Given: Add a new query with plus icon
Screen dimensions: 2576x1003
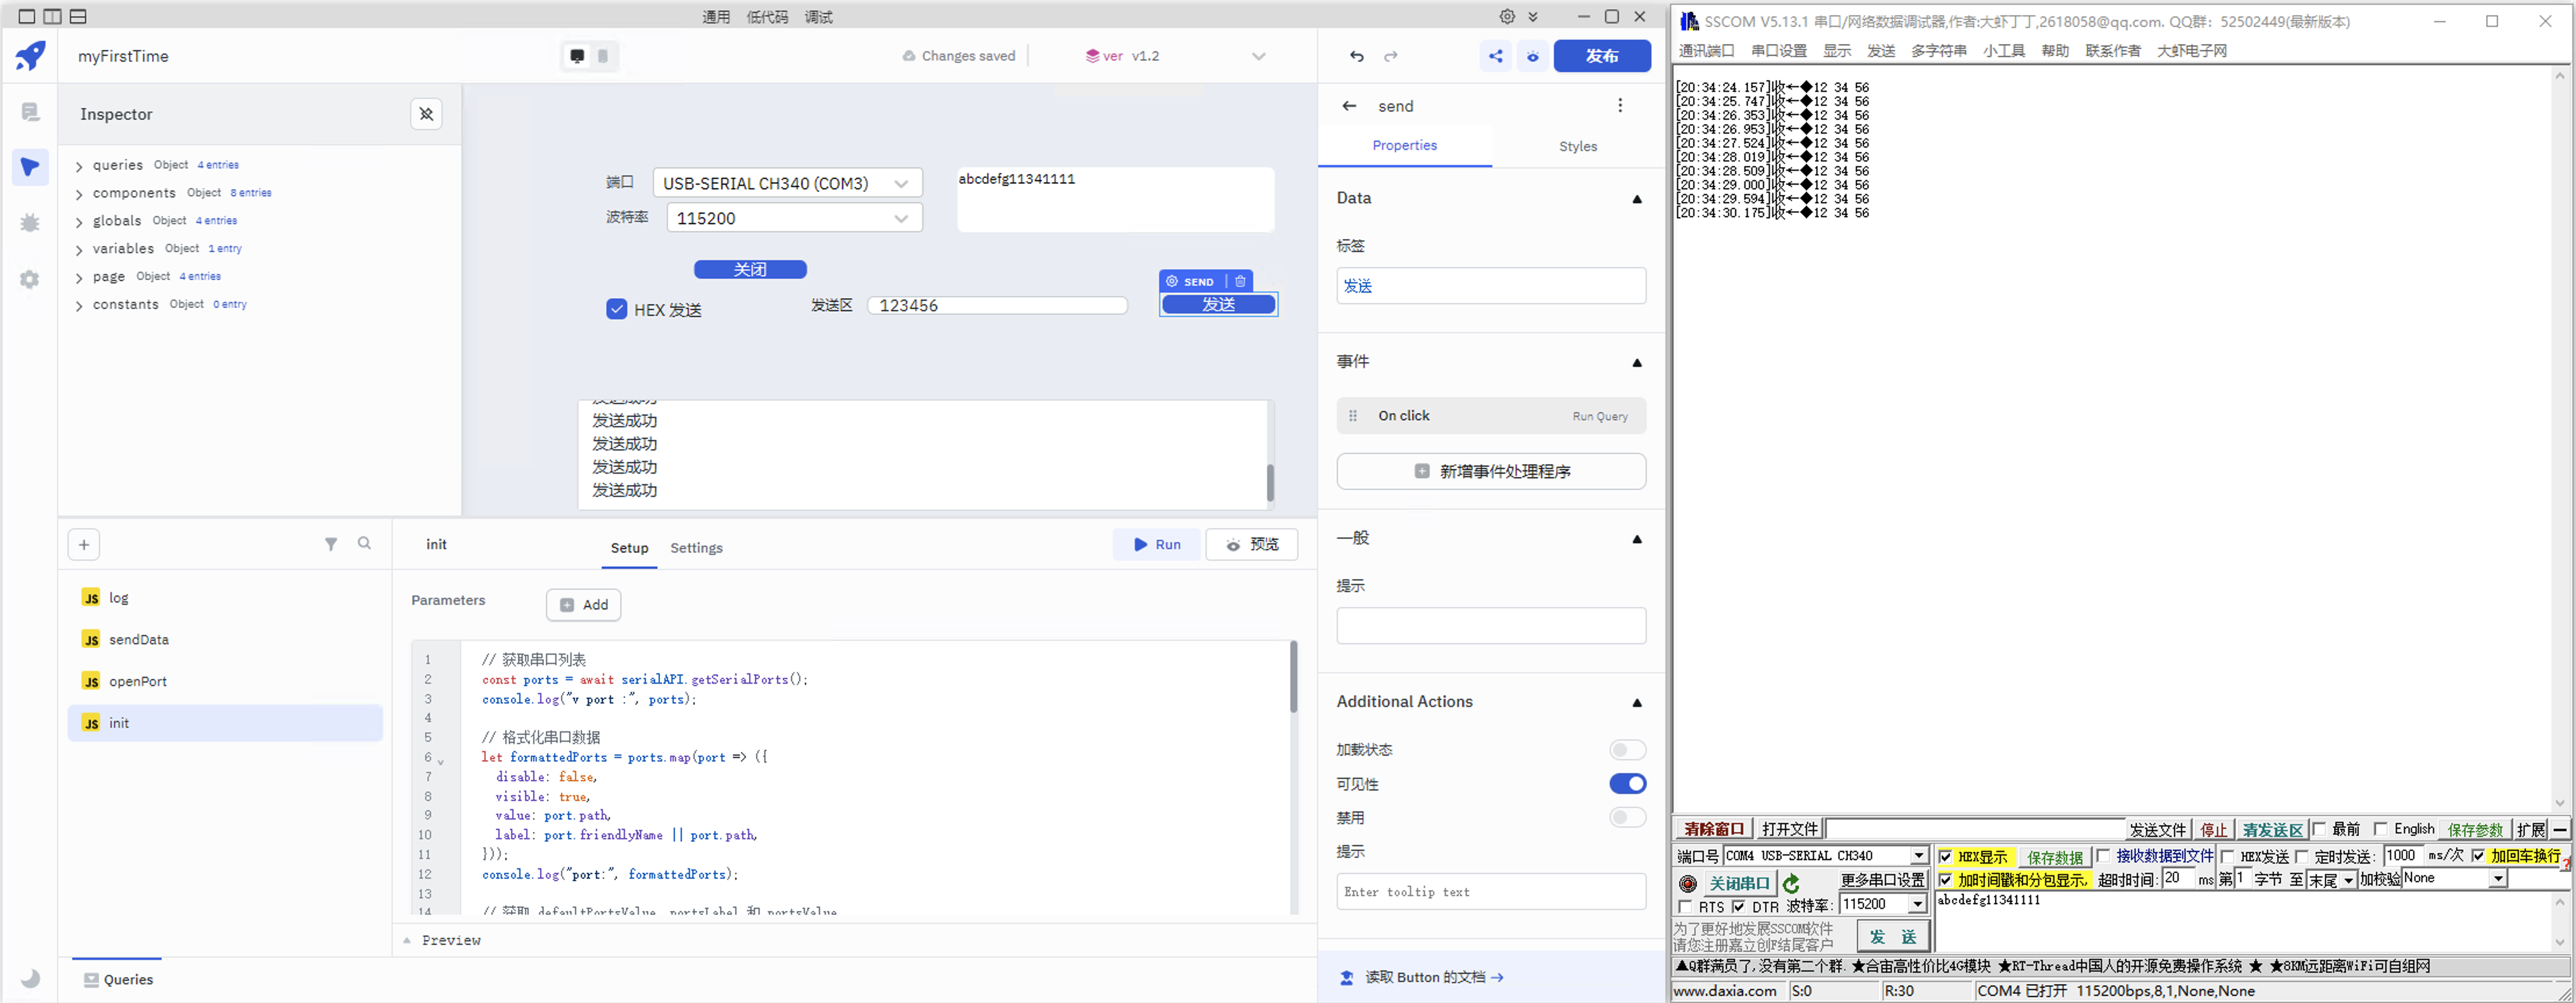Looking at the screenshot, I should tap(84, 545).
